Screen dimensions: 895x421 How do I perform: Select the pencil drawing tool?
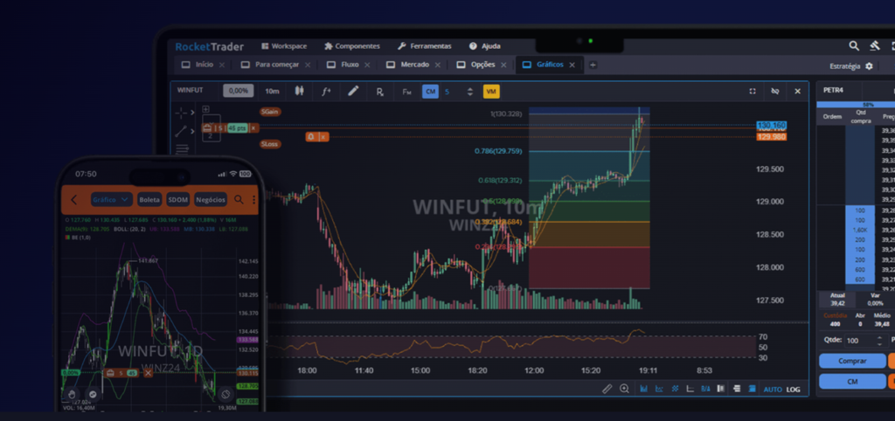[x=353, y=91]
